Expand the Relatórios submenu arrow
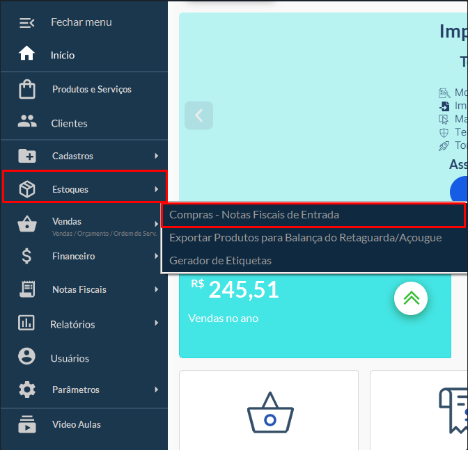The width and height of the screenshot is (468, 450). coord(157,323)
